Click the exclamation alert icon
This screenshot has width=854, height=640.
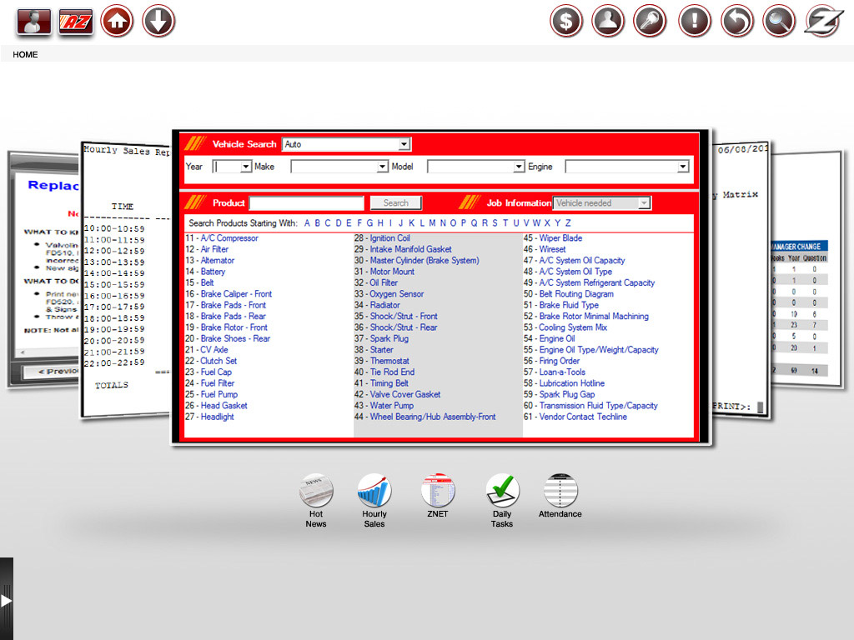[x=694, y=22]
